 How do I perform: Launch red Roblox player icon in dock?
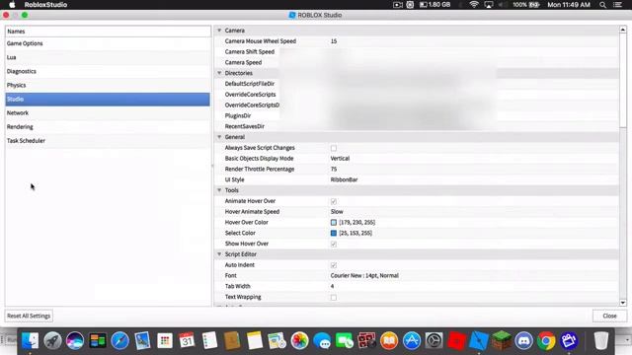pos(456,341)
